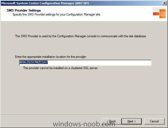The width and height of the screenshot is (168, 128).
Task: Click the 'Specify the SMS Provider settings' subtitle
Action: (x=57, y=14)
